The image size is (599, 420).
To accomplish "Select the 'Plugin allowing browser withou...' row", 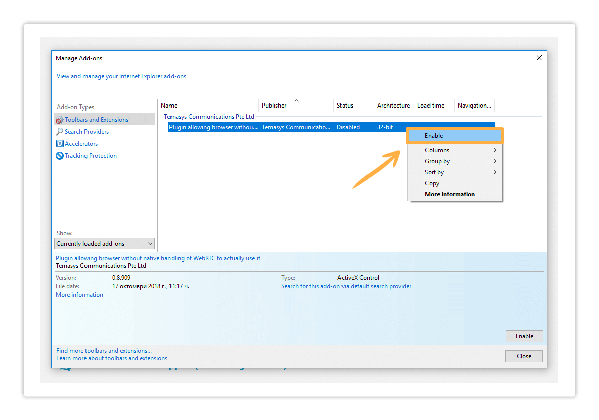I will click(x=331, y=127).
